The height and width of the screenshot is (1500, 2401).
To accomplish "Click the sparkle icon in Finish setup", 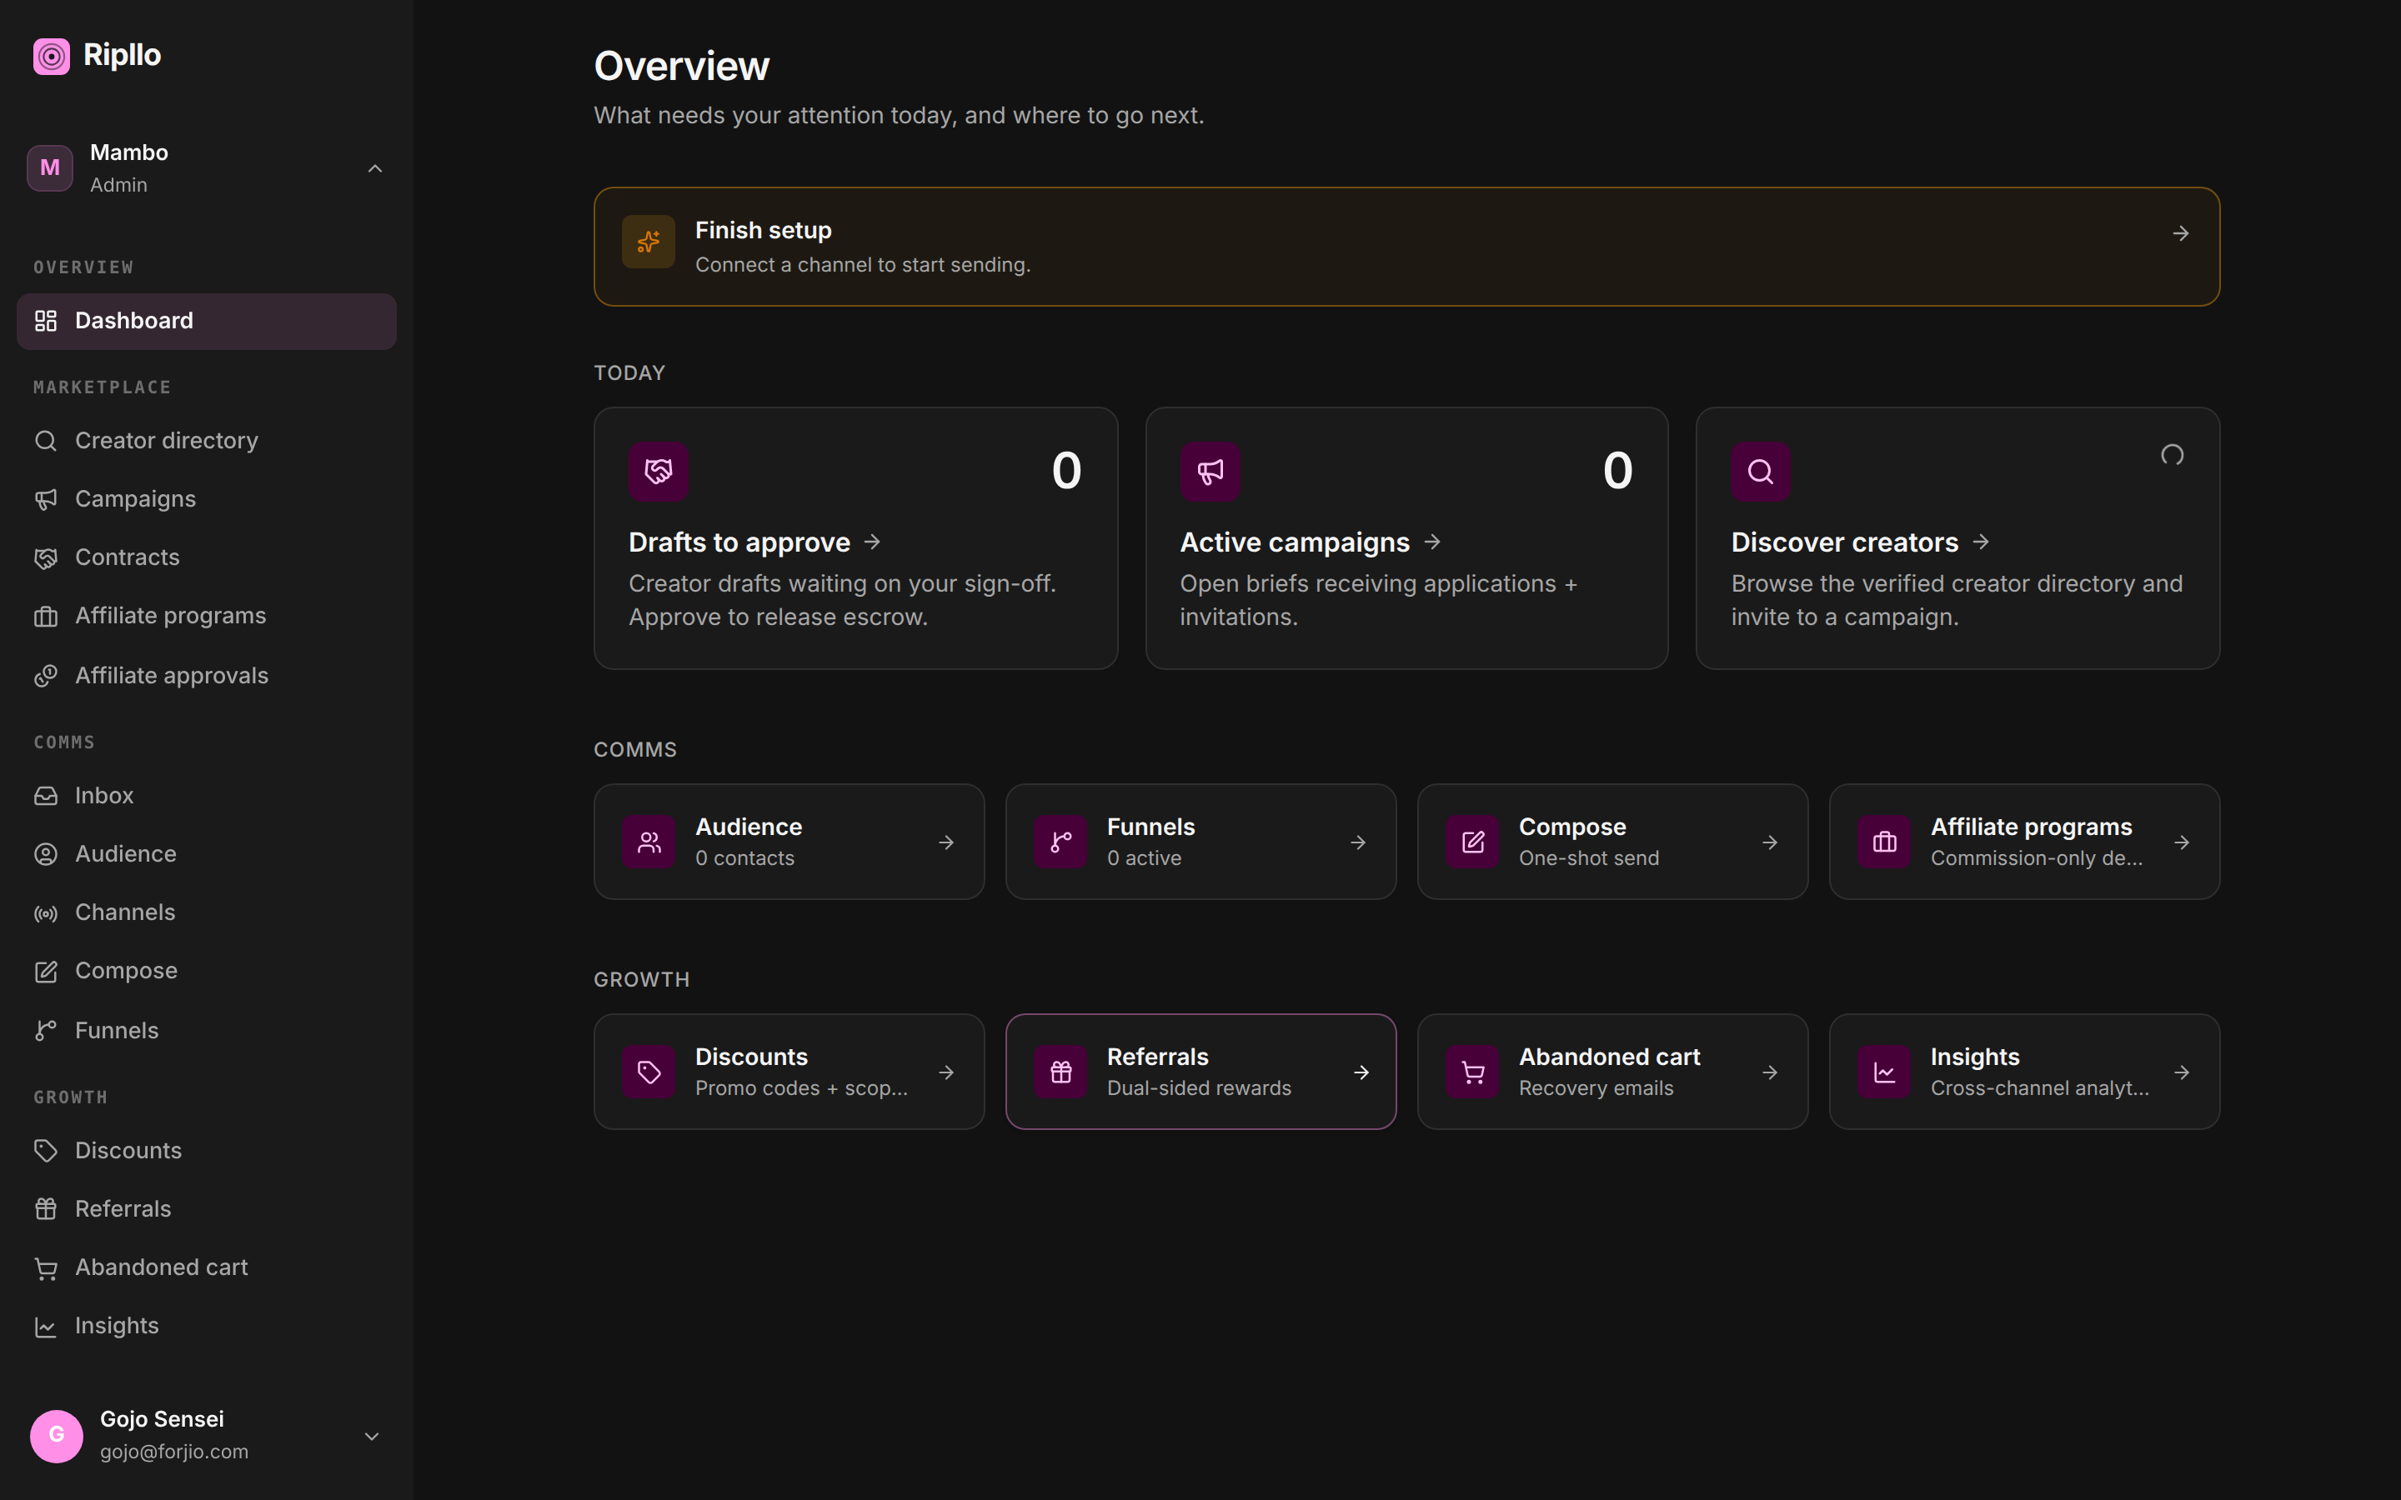I will pyautogui.click(x=648, y=242).
